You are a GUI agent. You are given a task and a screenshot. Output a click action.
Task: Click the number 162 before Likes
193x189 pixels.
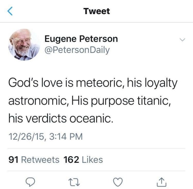71,160
